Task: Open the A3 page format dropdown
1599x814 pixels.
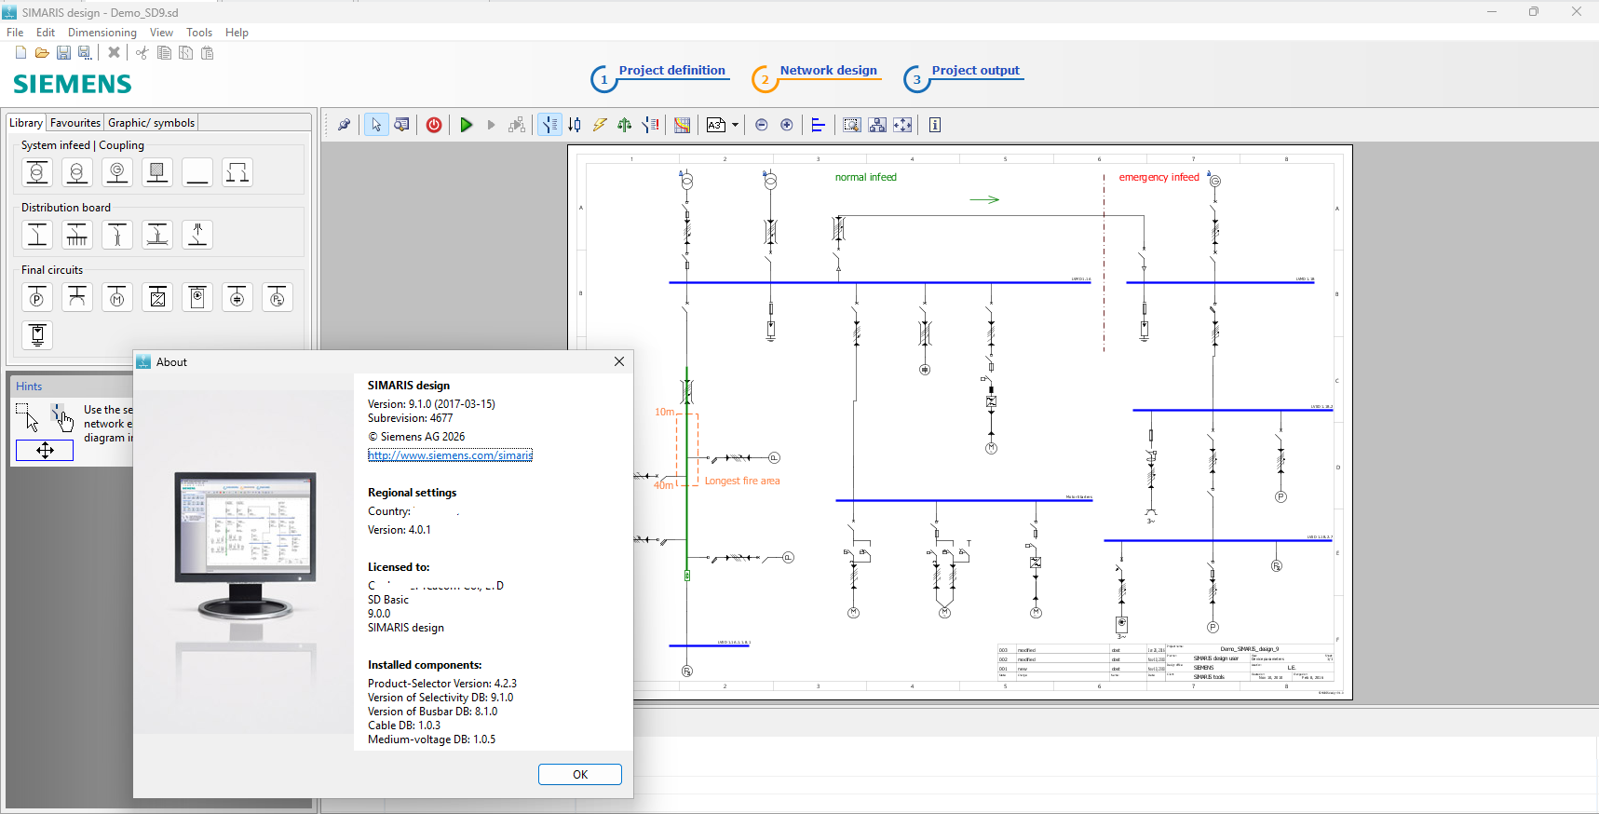Action: [735, 125]
